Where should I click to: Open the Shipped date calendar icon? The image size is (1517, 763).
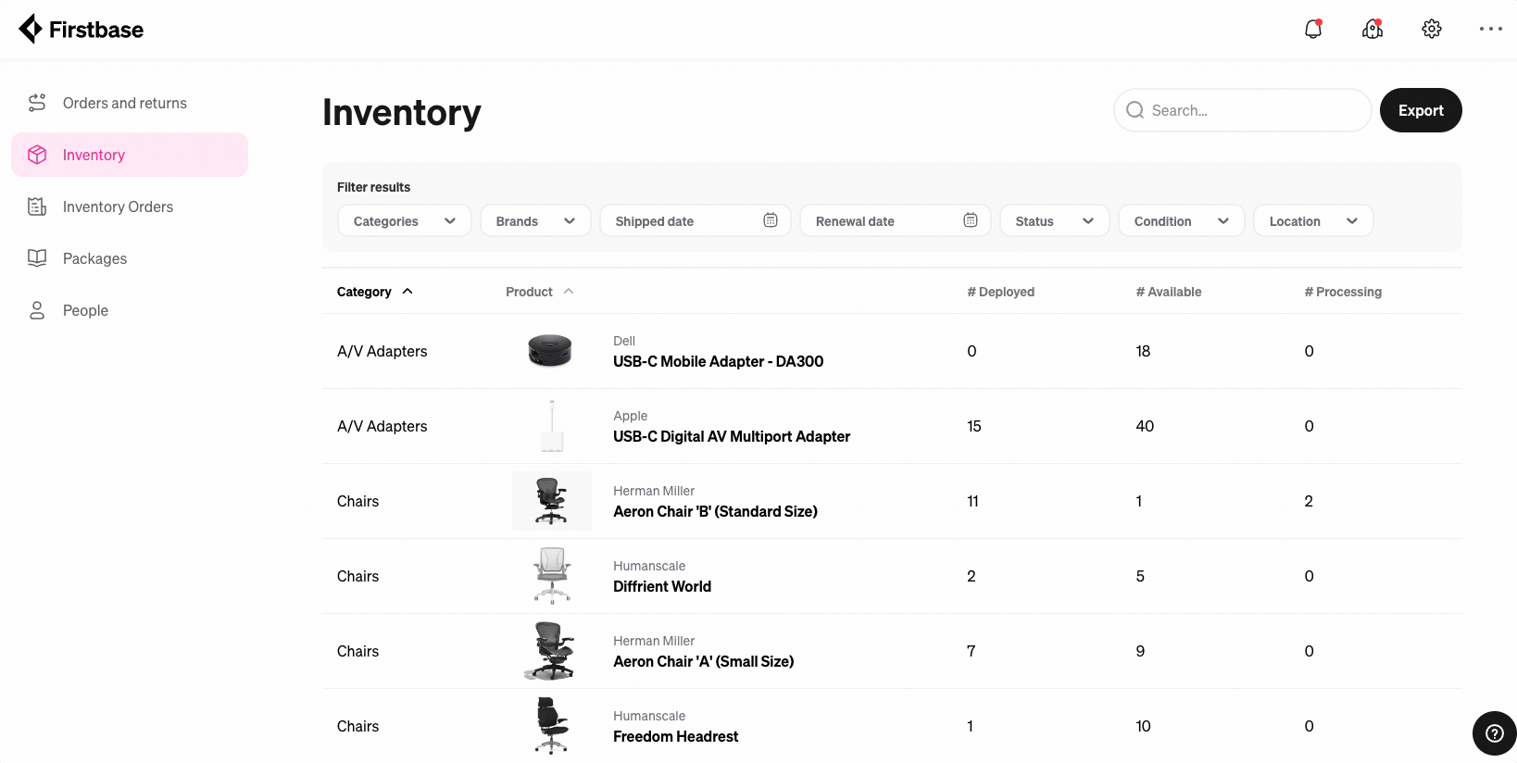[771, 220]
